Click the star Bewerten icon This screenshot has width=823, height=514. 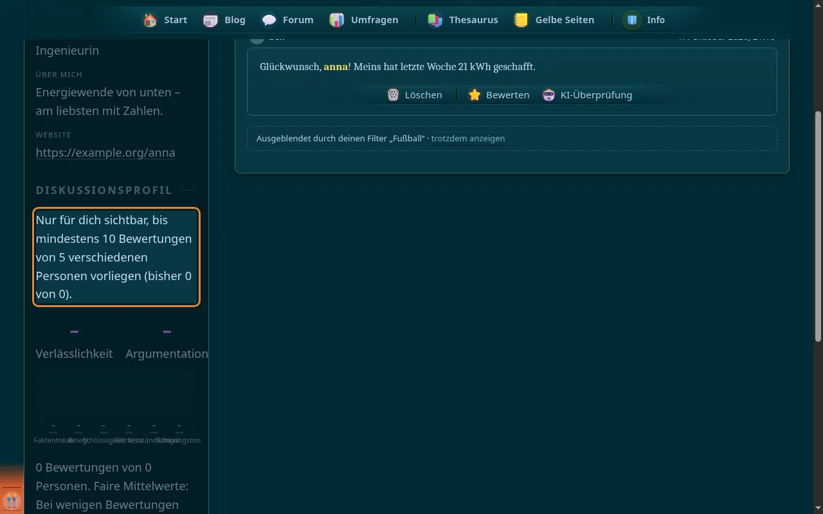coord(475,95)
